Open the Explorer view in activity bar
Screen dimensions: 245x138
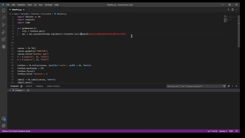click(3, 10)
